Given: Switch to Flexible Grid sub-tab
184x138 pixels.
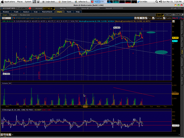Looking at the screenshot, I should tap(25, 15).
